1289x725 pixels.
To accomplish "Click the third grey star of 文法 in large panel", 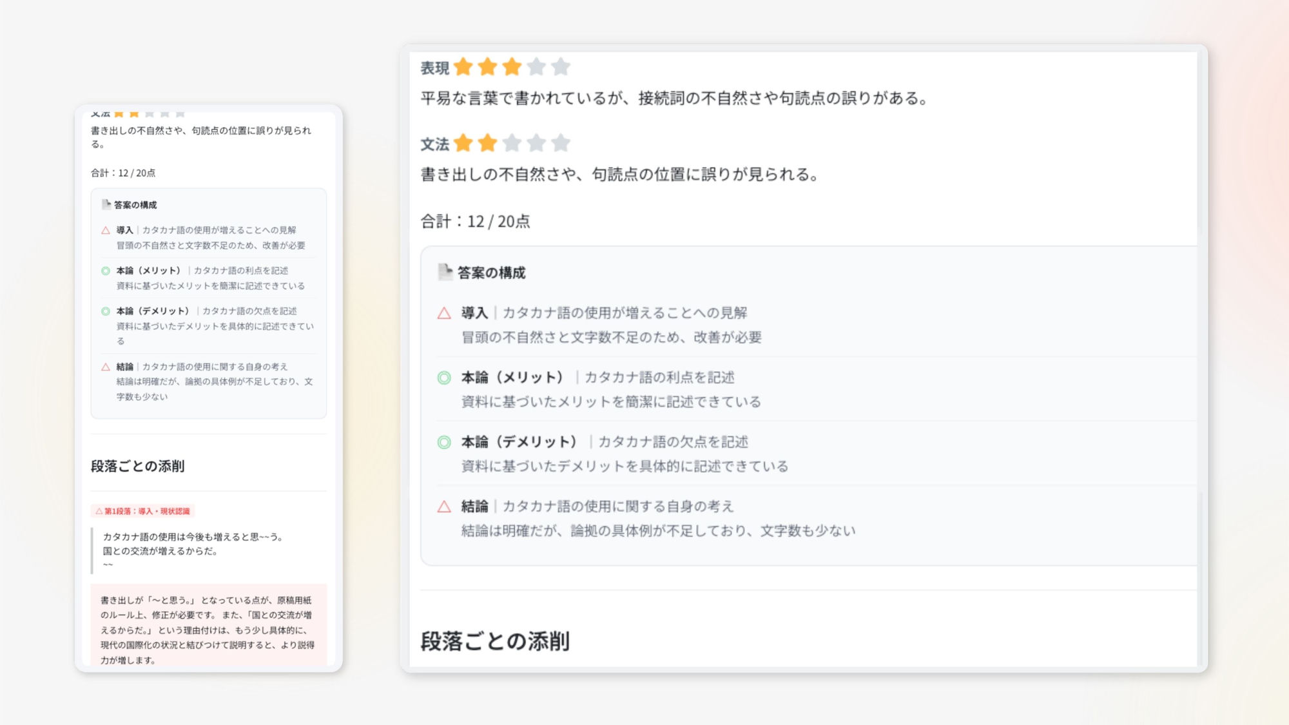I will click(x=512, y=142).
